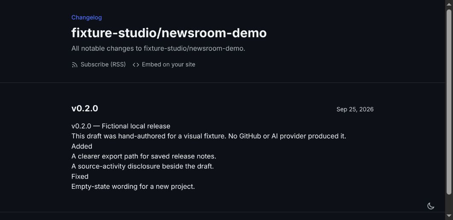Open Embed on your site link

164,65
